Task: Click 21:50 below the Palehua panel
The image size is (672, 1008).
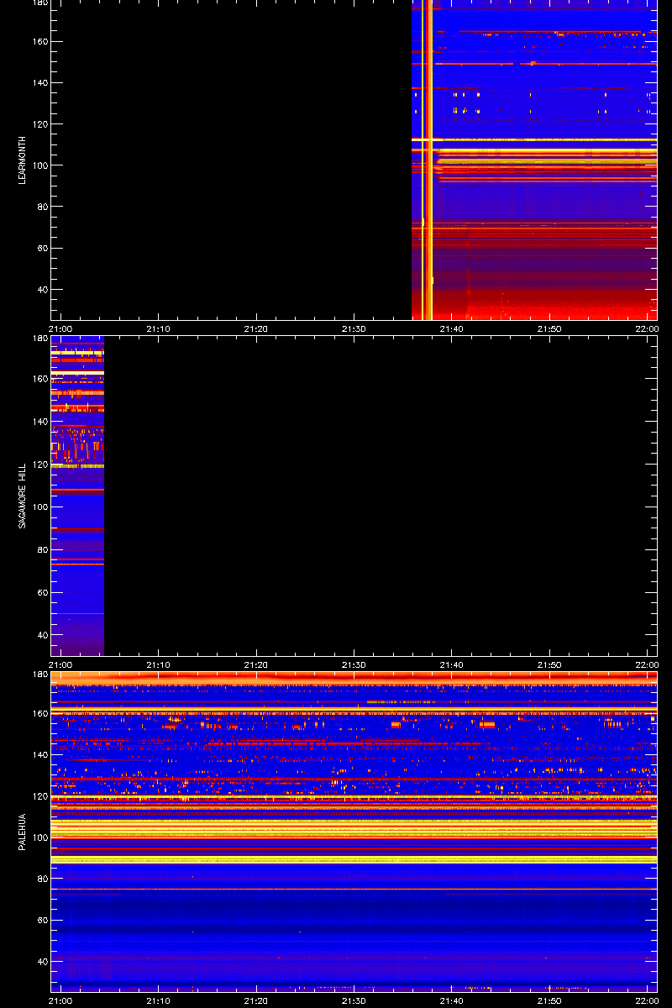Action: coord(549,1000)
